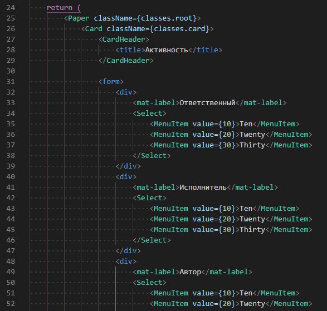Click opening div tag on line 32
327x311 pixels.
click(x=126, y=92)
